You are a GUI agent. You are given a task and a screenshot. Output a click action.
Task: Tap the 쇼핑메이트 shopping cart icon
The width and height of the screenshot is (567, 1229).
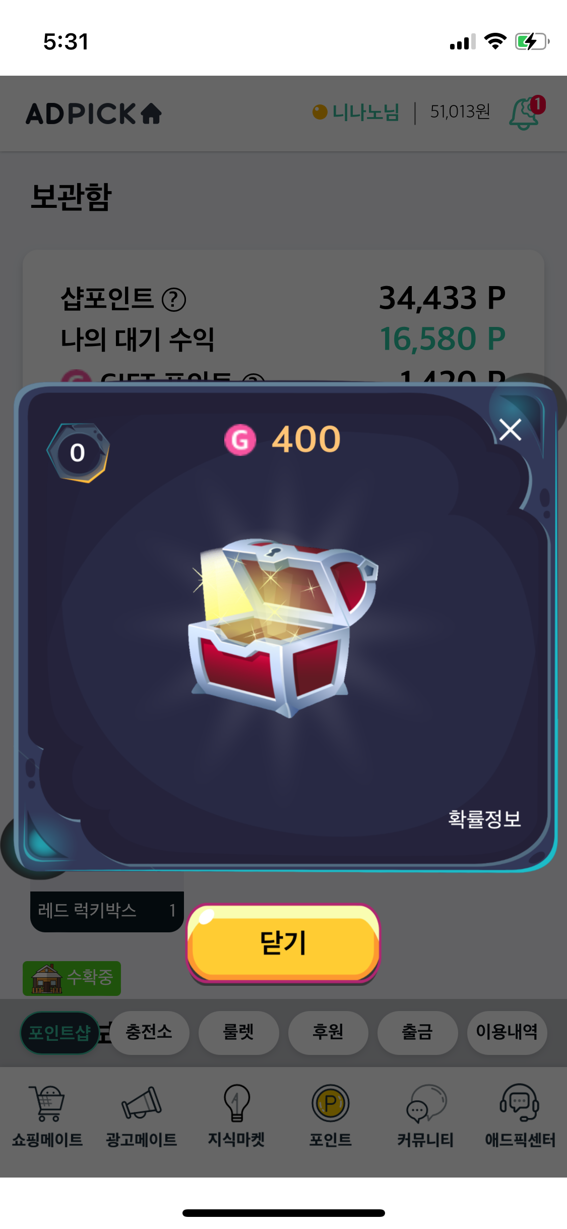[x=47, y=1103]
